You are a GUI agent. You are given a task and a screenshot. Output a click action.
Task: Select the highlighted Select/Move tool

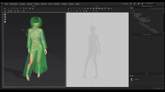(9, 8)
